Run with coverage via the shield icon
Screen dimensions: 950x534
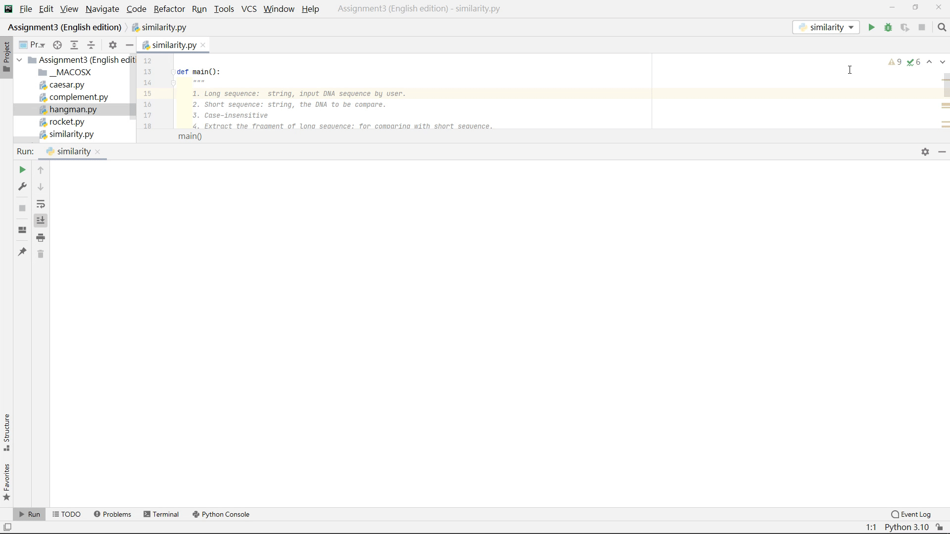(905, 27)
